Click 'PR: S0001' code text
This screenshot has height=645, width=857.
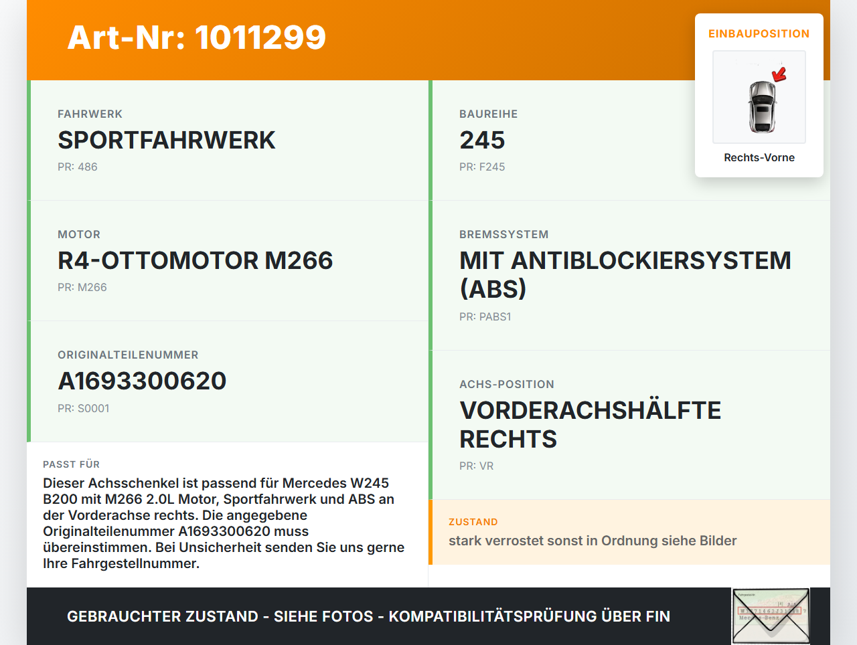point(84,409)
